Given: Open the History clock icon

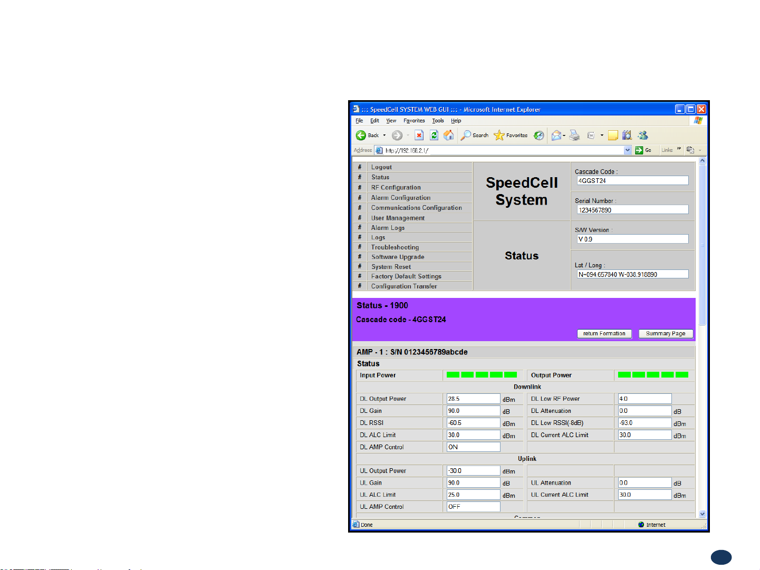Looking at the screenshot, I should [538, 136].
